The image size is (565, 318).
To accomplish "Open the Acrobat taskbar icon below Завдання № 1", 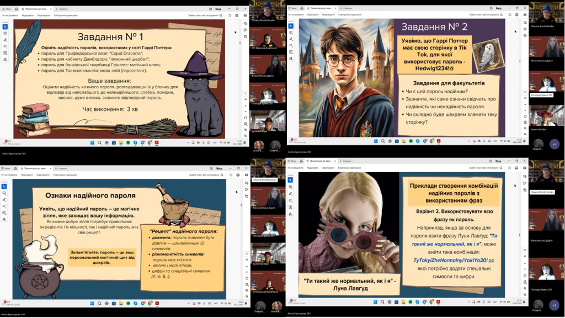I will pyautogui.click(x=157, y=142).
